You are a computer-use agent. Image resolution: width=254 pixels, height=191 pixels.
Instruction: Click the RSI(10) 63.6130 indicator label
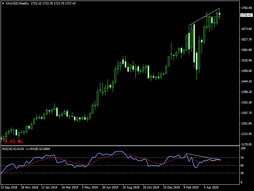click(13, 149)
